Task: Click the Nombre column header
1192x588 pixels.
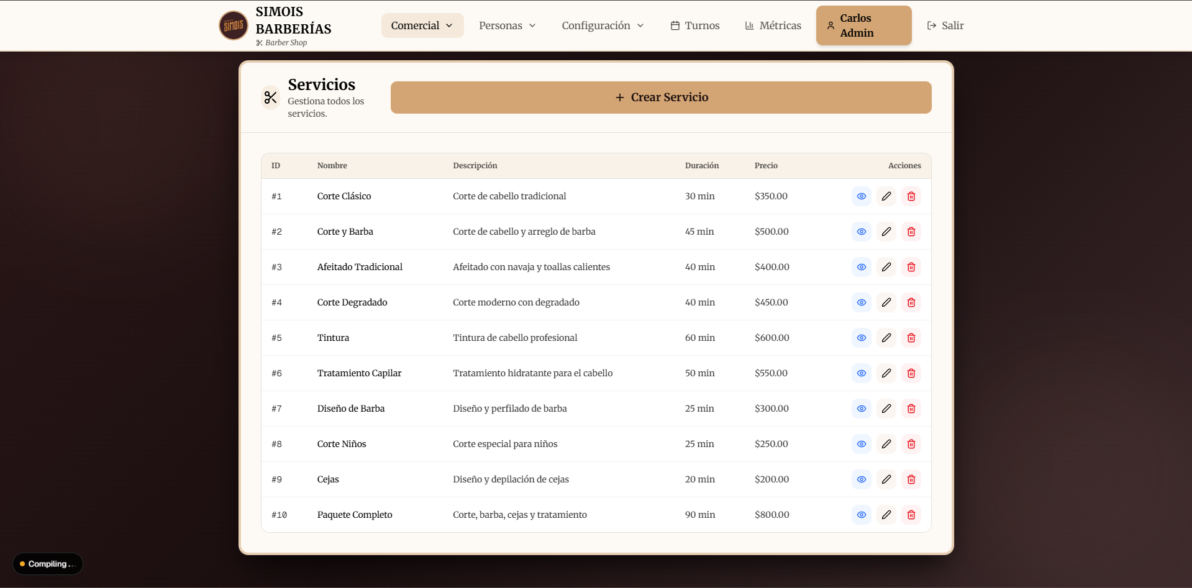Action: point(332,166)
